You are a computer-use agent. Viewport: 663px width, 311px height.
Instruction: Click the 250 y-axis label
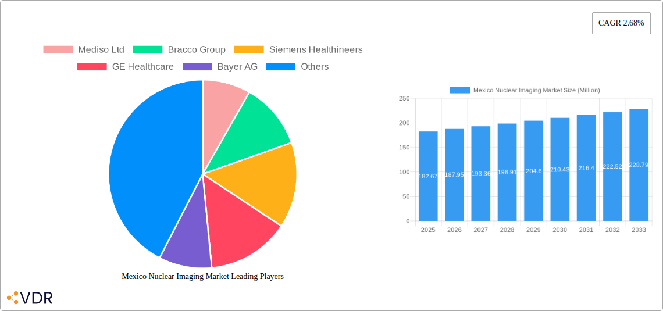[x=404, y=98]
